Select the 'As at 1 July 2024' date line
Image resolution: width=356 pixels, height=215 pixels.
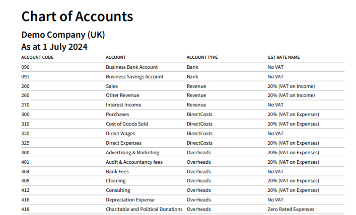tap(54, 47)
